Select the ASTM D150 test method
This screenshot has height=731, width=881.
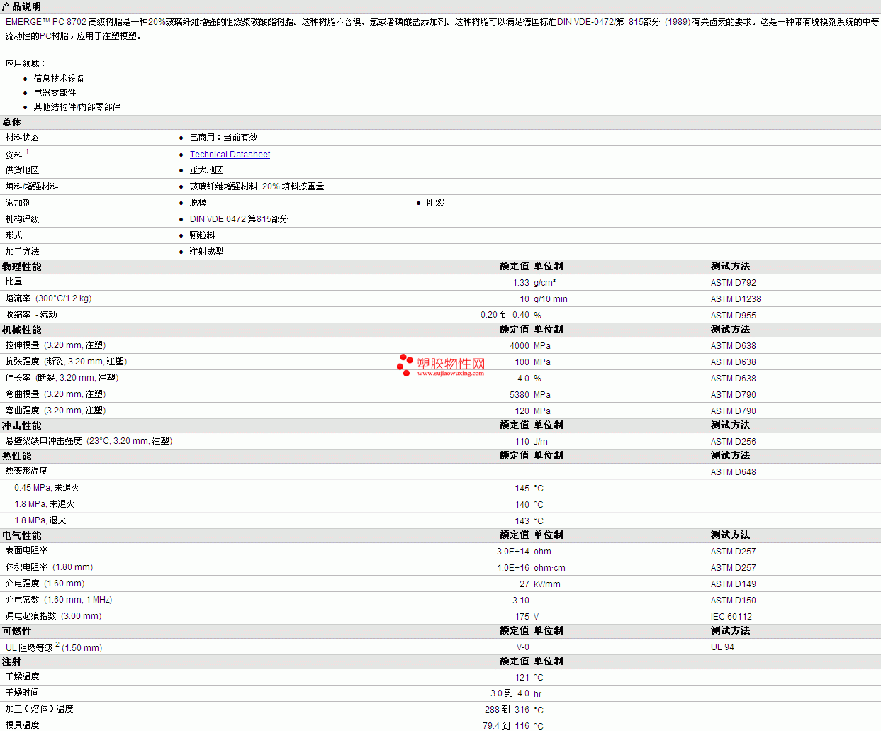734,601
